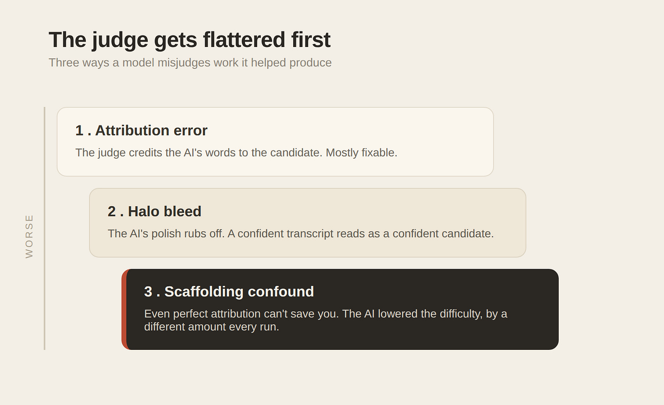The image size is (664, 405).
Task: Click "confident candidate" in the Halo bleed text
Action: tap(442, 234)
